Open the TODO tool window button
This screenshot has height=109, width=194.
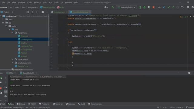coord(32,104)
